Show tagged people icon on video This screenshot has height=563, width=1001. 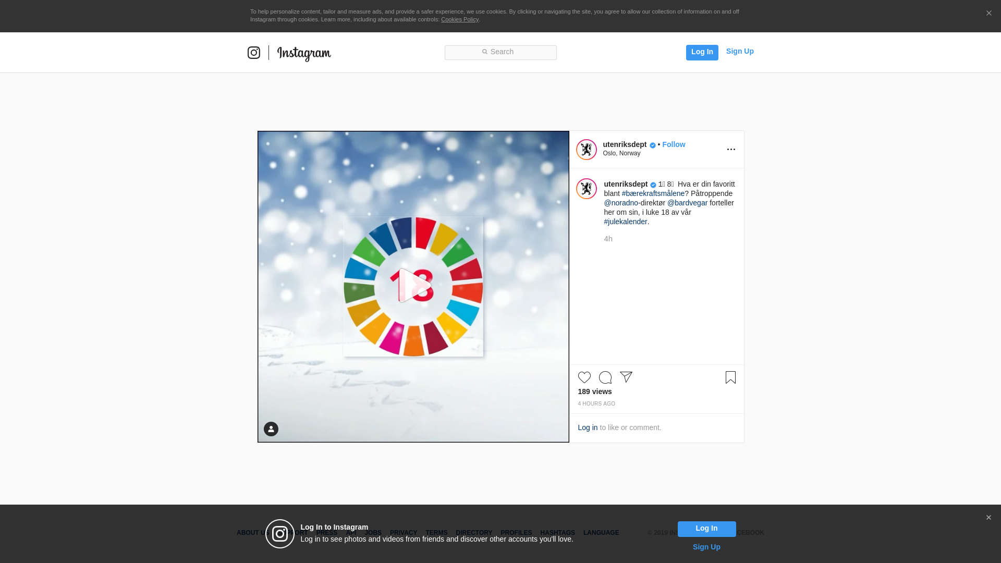[x=271, y=429]
